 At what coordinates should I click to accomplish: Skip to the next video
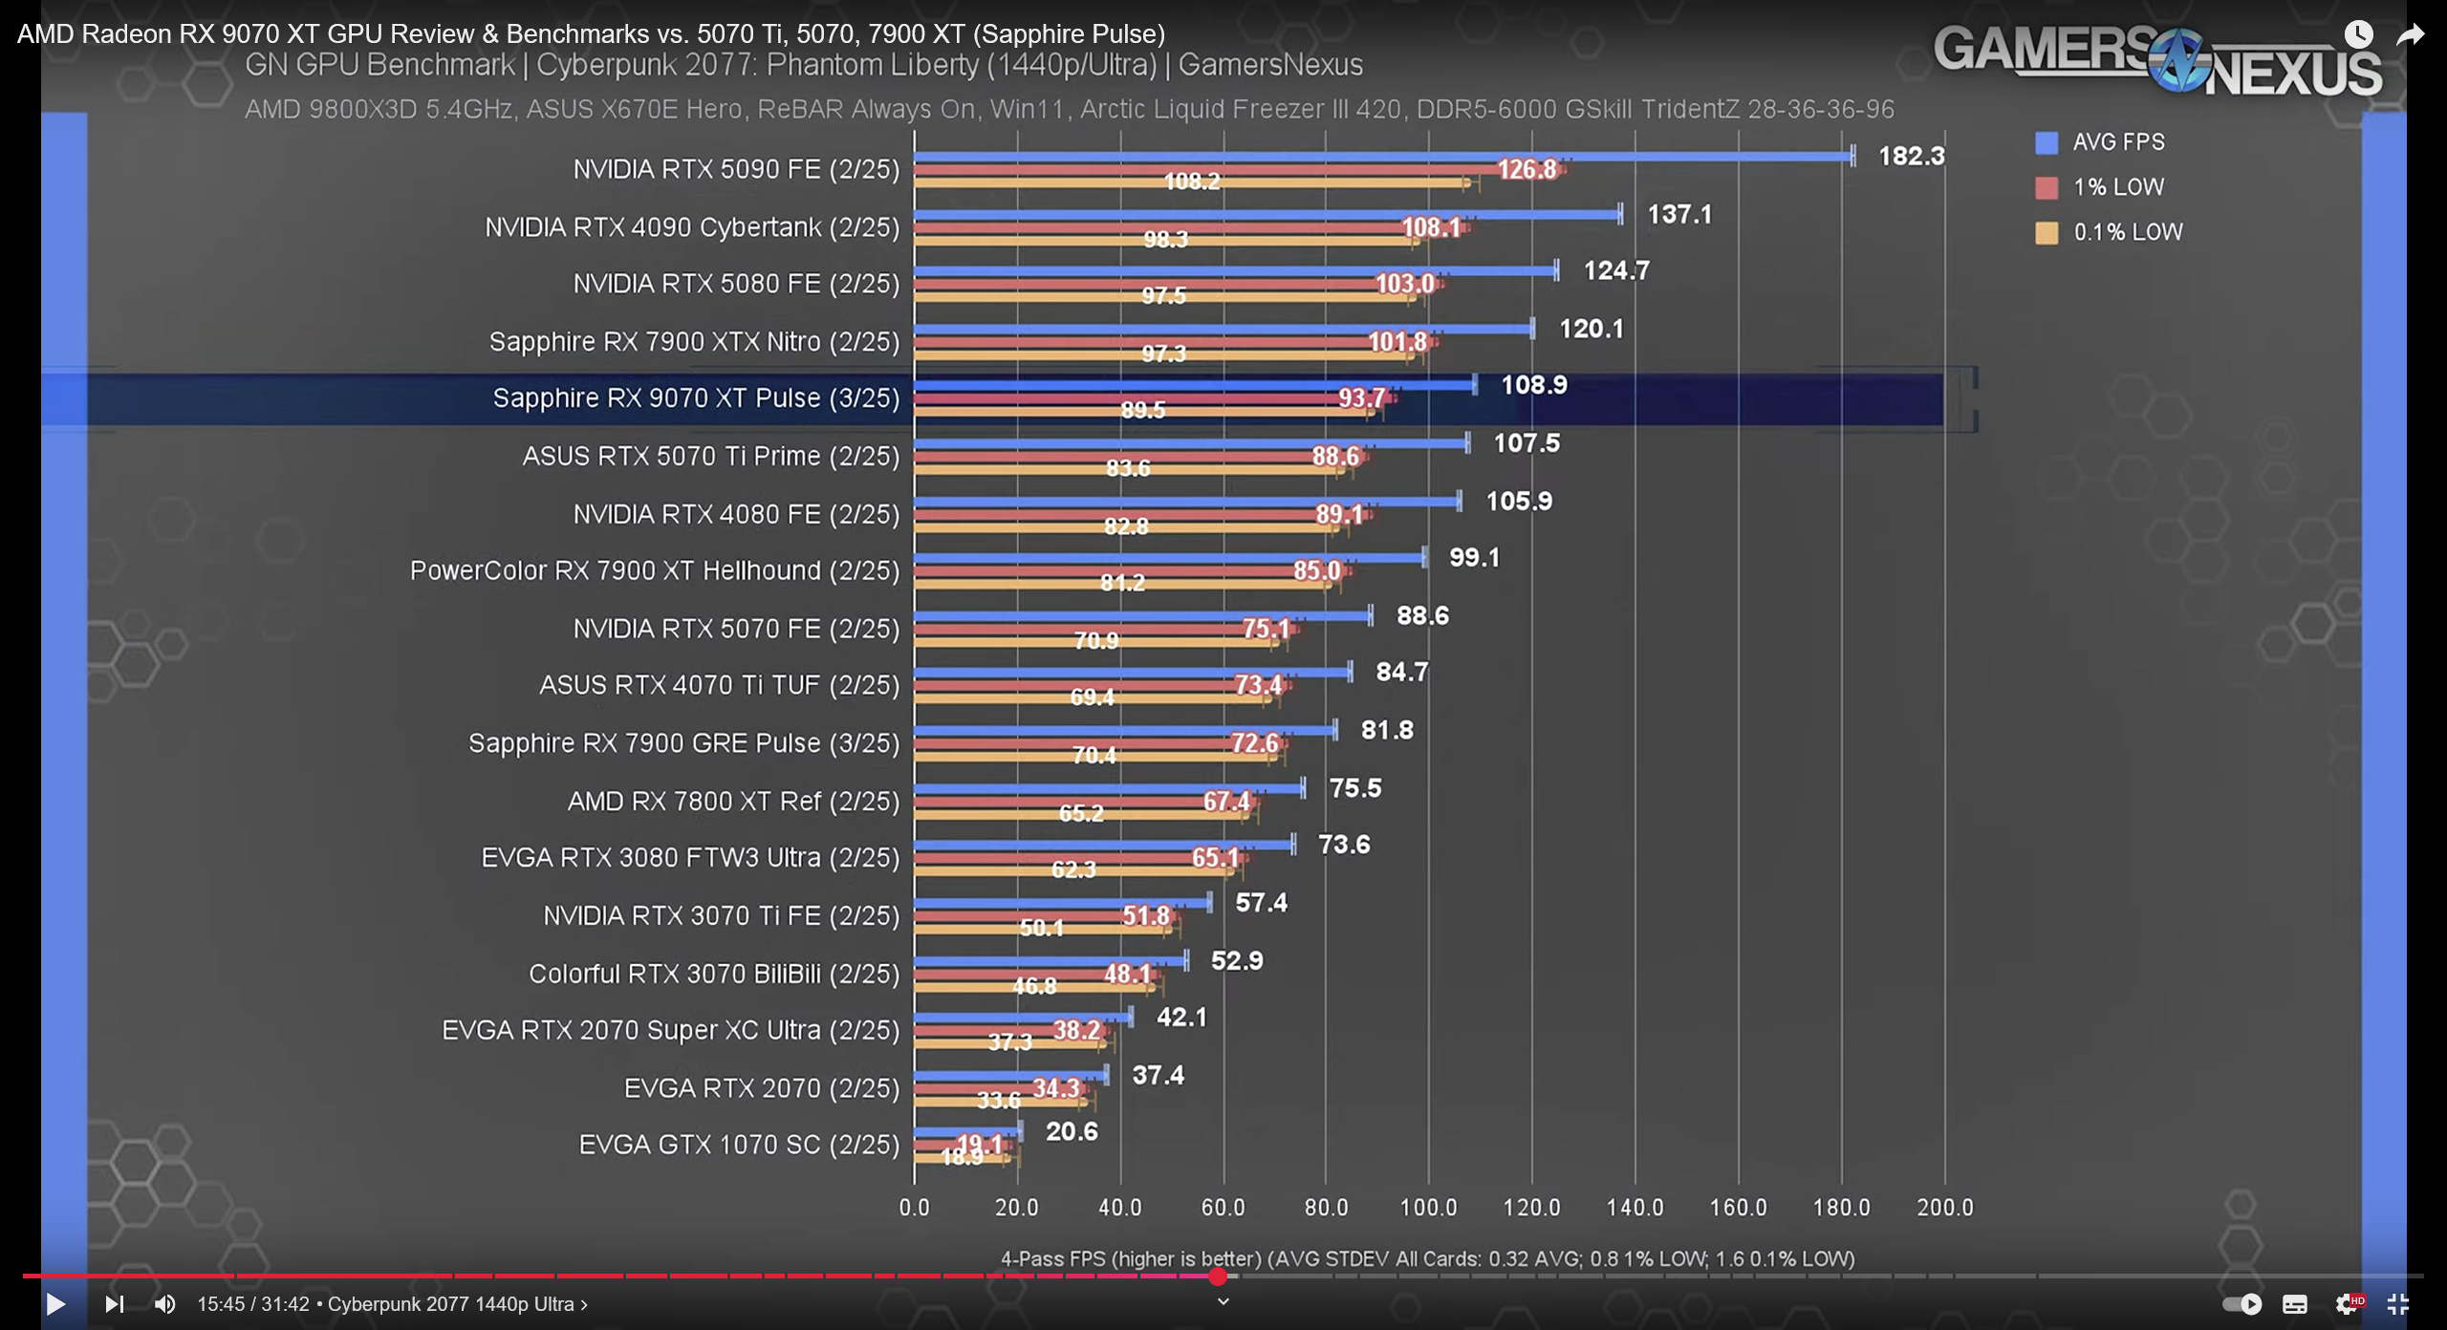[114, 1304]
